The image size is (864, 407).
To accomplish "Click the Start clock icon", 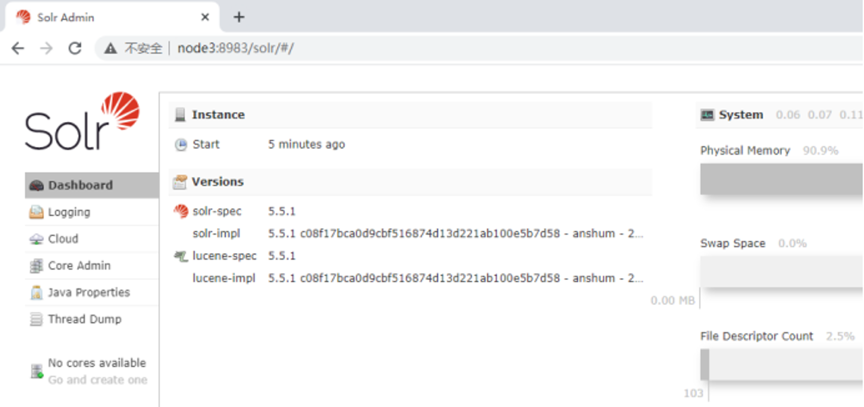I will click(x=181, y=144).
